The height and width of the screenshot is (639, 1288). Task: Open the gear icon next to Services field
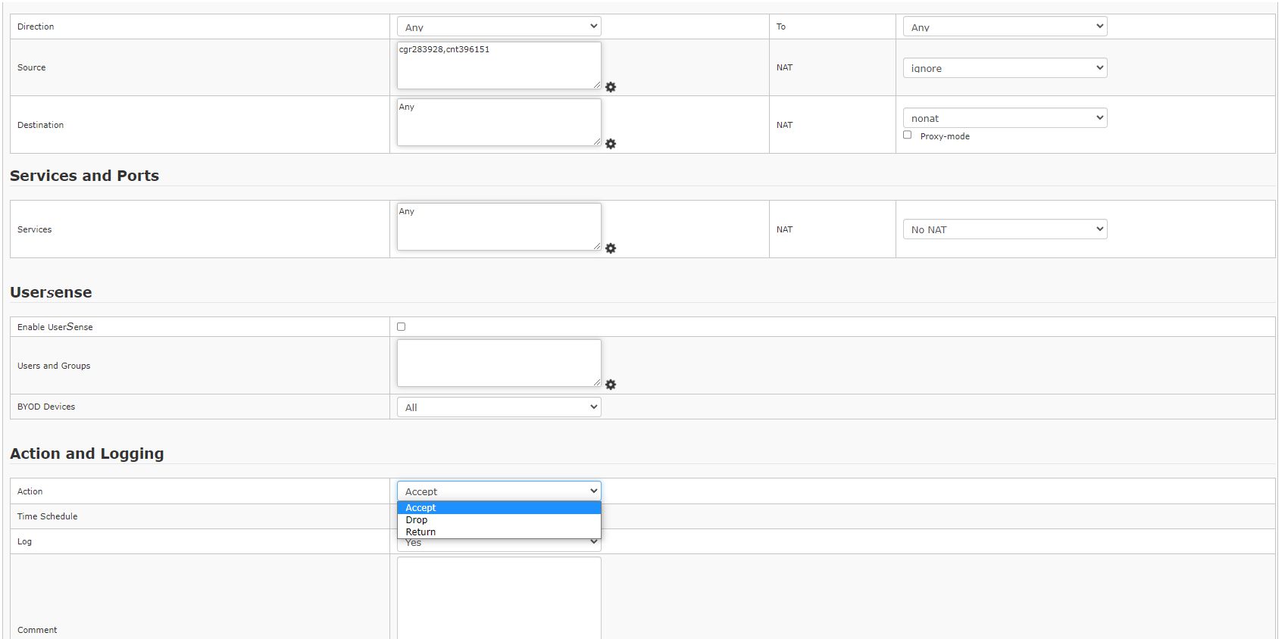click(x=611, y=248)
